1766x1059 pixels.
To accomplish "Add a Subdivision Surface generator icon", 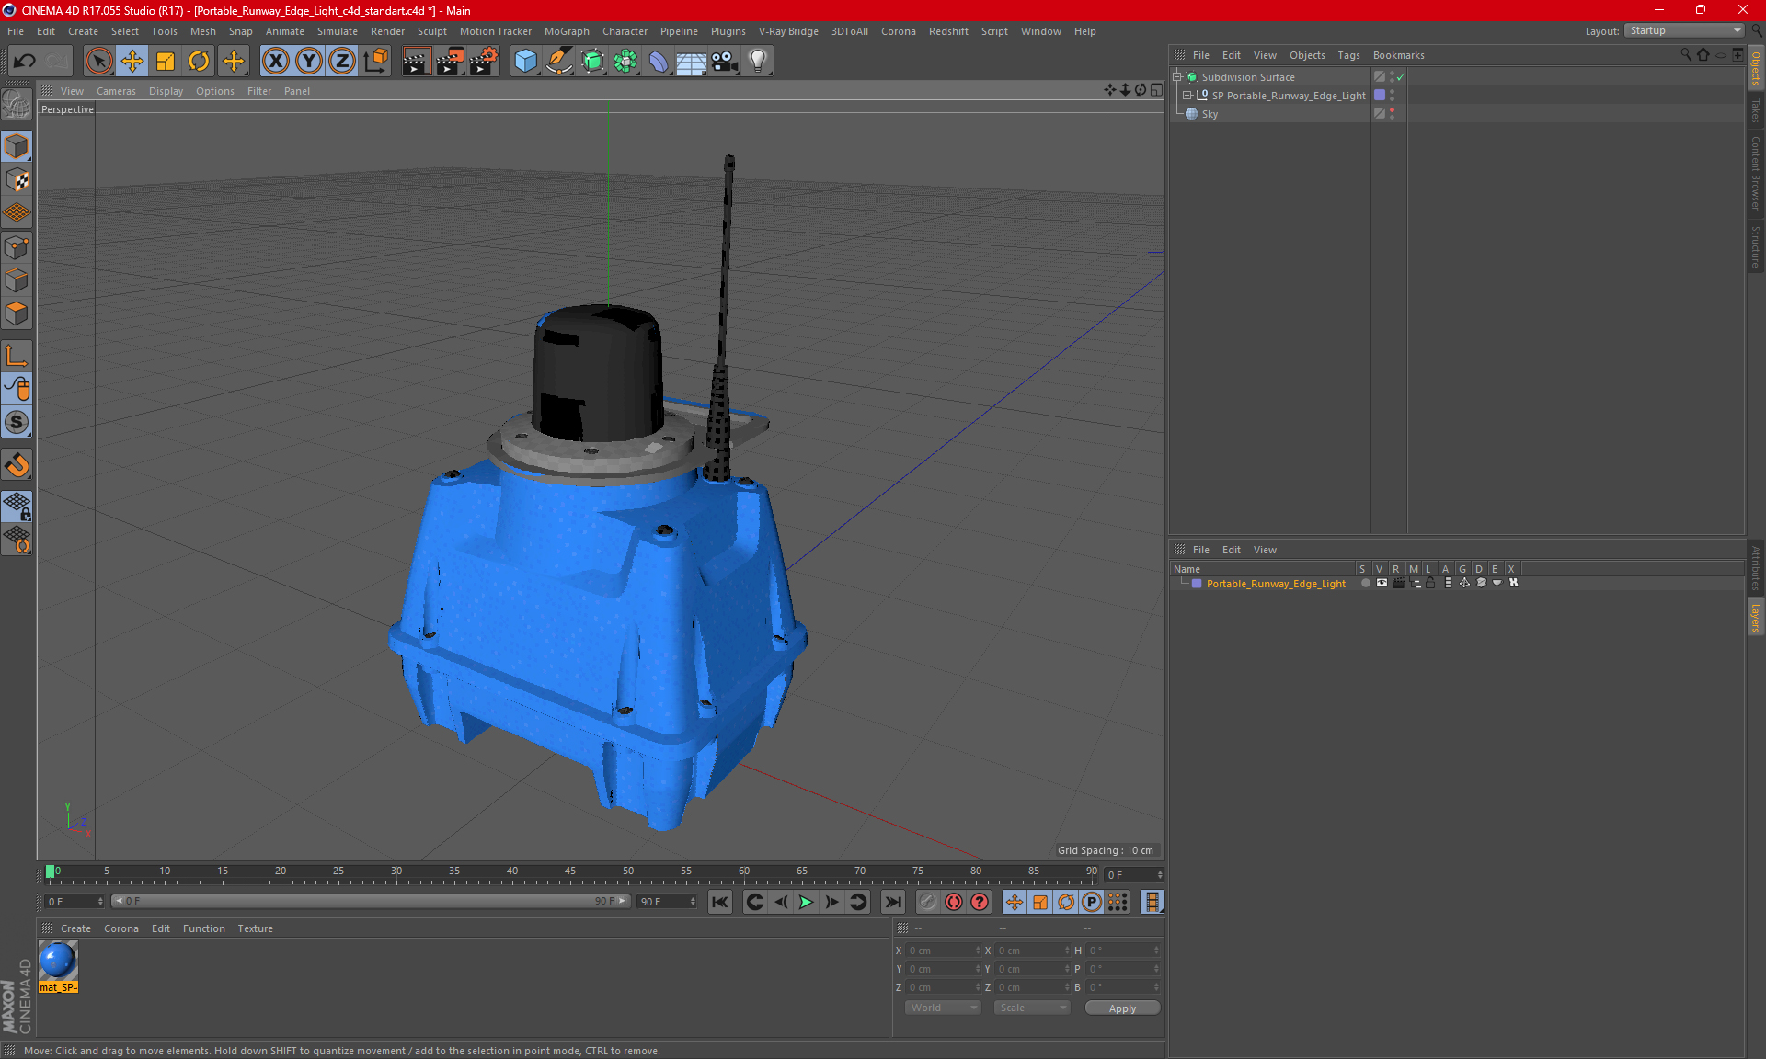I will [592, 62].
